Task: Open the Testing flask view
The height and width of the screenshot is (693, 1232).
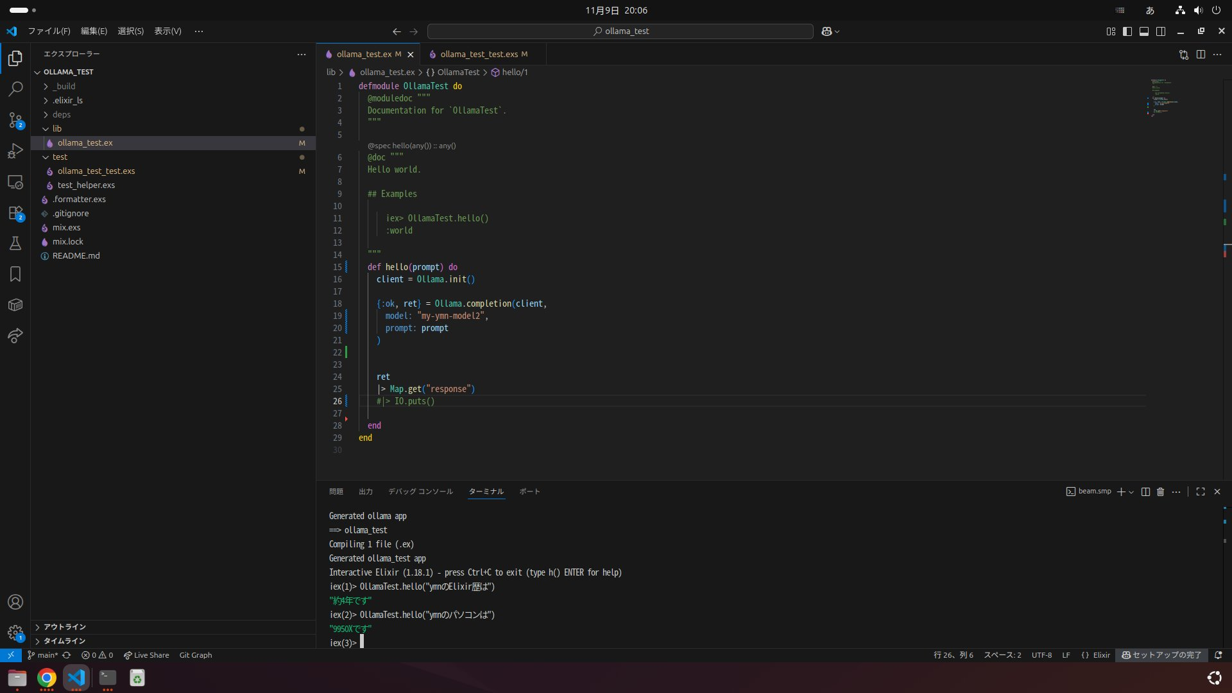Action: [x=15, y=243]
